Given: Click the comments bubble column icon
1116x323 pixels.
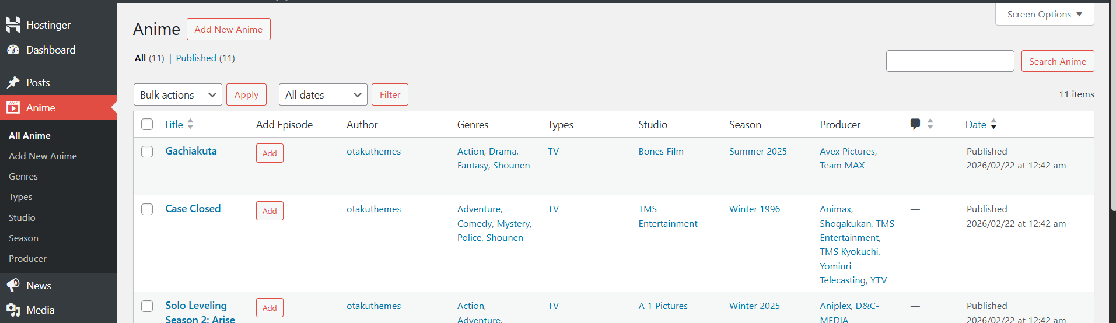Looking at the screenshot, I should 915,124.
